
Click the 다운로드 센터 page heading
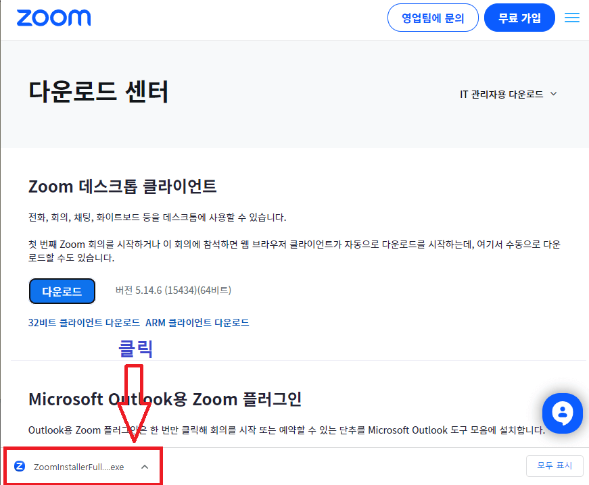[97, 91]
